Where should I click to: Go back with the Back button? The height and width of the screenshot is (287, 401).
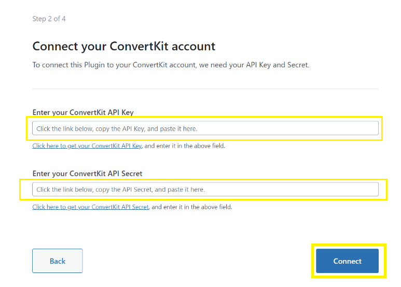coord(57,261)
